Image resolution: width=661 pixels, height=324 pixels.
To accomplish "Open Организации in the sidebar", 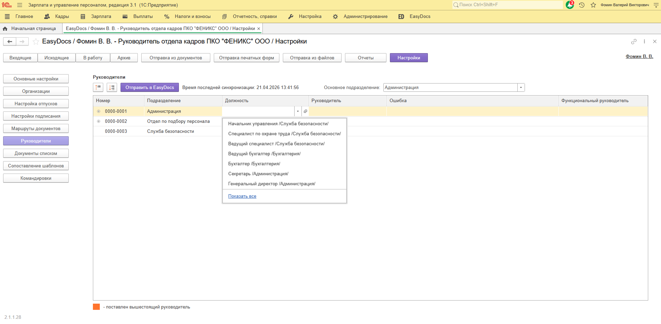I will pyautogui.click(x=36, y=91).
